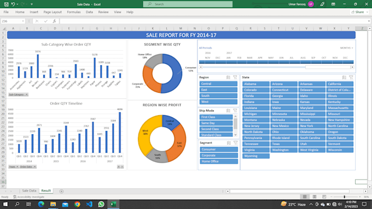The width and height of the screenshot is (372, 209).
Task: Clear filter on Ship Mode slicer
Action: pos(235,111)
